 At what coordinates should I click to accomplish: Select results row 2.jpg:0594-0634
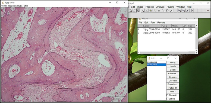[166, 29]
